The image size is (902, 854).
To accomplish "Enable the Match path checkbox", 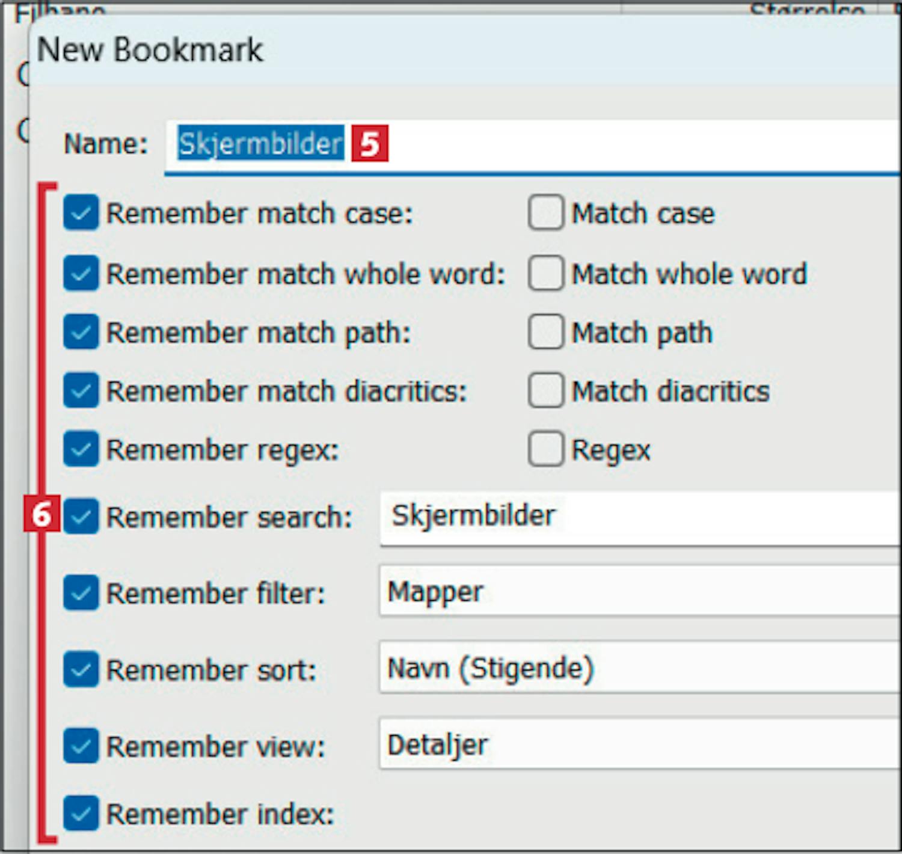I will click(546, 332).
